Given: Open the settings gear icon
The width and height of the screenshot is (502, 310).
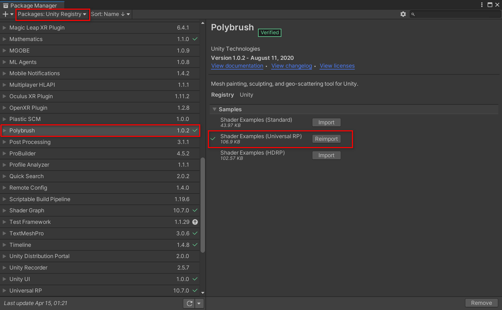Looking at the screenshot, I should pyautogui.click(x=403, y=14).
